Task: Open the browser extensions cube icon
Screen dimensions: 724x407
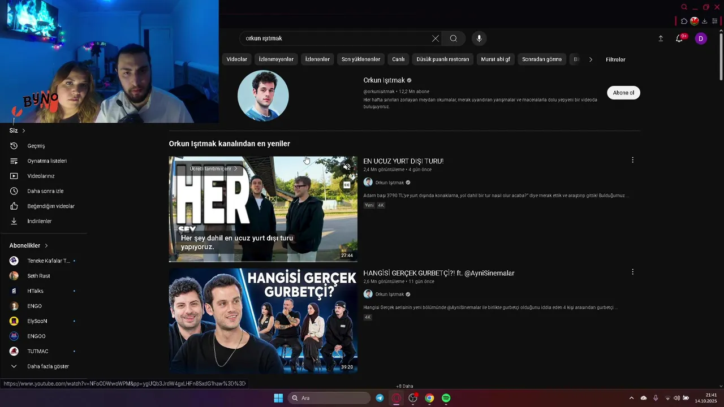Action: click(x=684, y=21)
